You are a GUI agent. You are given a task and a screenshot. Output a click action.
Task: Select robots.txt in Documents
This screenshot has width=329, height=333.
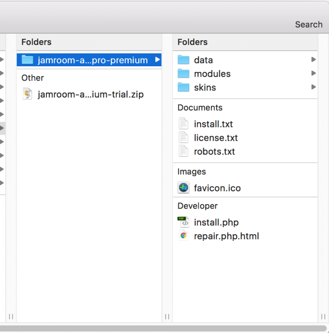tap(214, 151)
